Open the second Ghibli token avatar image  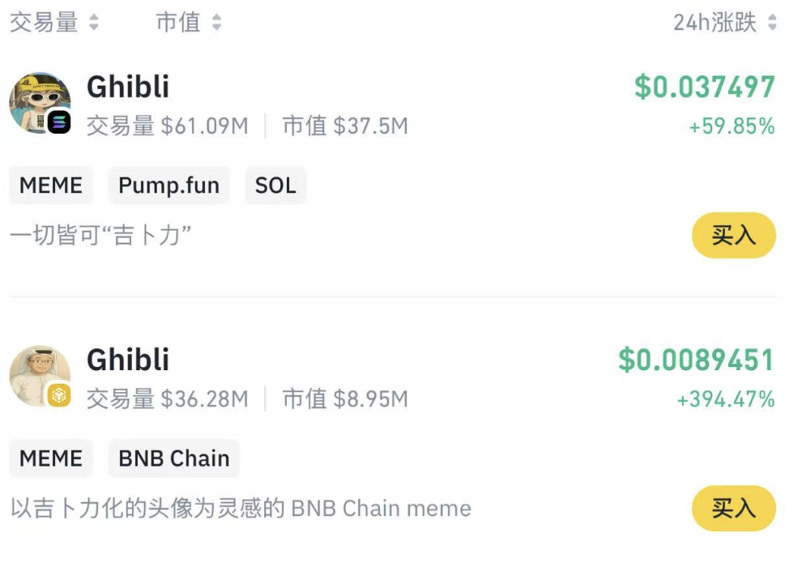39,374
